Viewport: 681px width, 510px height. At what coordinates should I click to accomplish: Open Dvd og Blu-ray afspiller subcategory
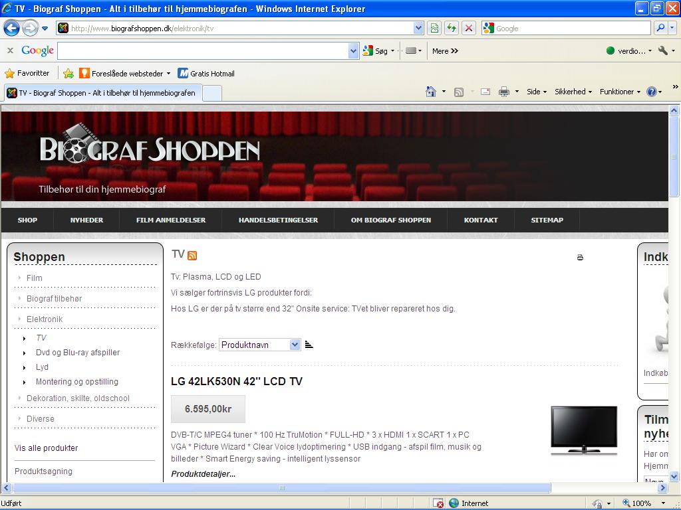pyautogui.click(x=78, y=353)
